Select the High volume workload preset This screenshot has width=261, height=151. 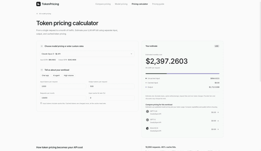[69, 75]
